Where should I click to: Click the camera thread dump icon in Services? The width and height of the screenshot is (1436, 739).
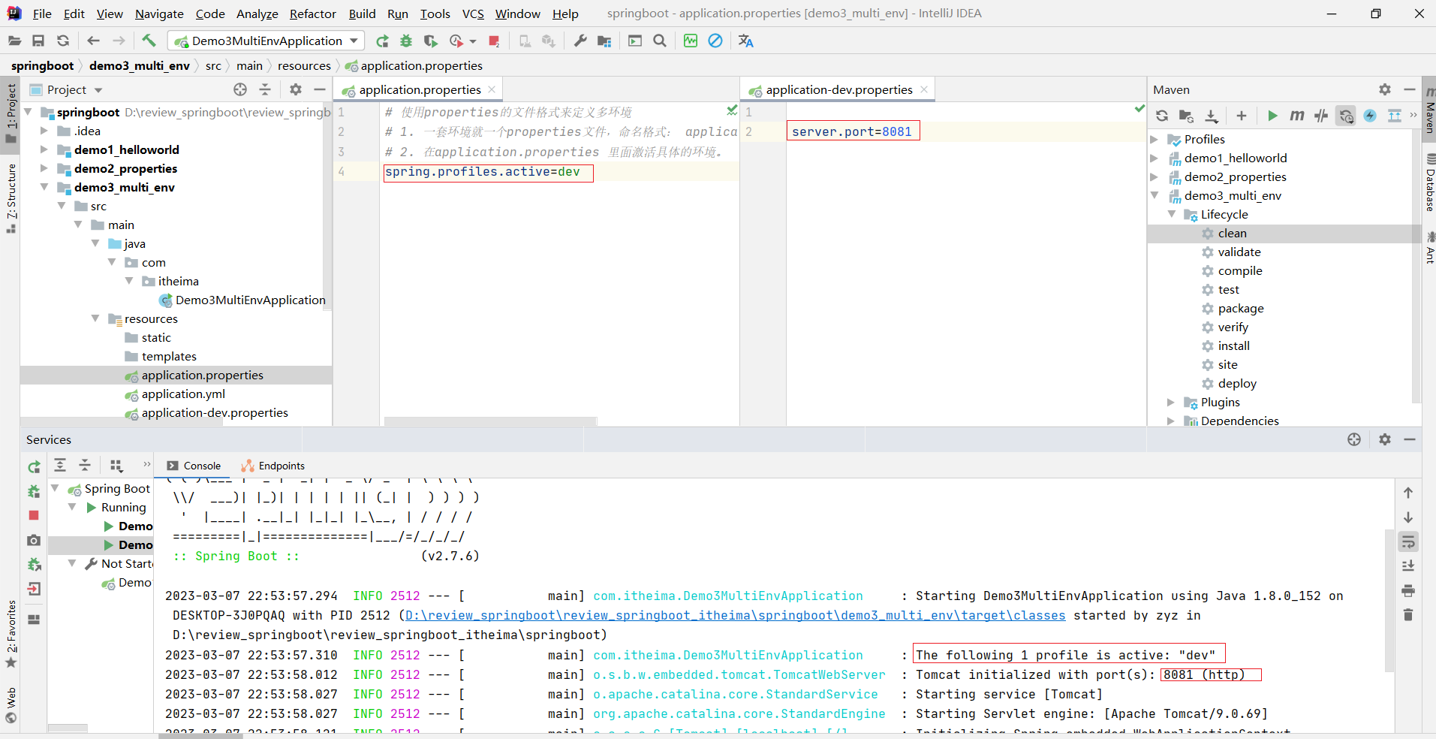pyautogui.click(x=34, y=540)
